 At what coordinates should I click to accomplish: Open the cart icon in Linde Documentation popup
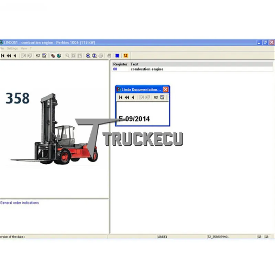tap(156, 97)
